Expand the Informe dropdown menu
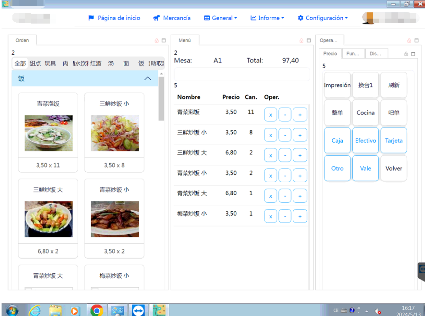425x318 pixels. (x=267, y=18)
